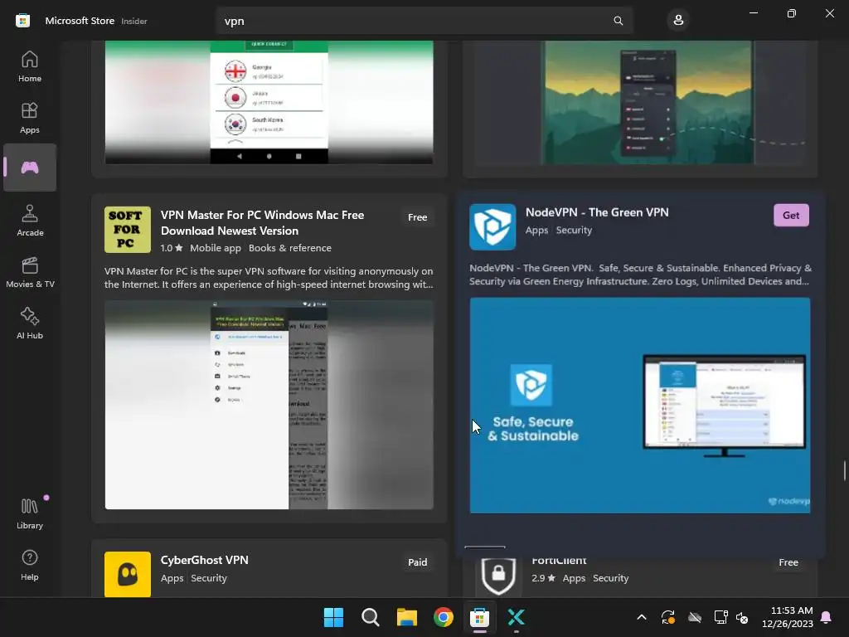
Task: Open VPN Master For PC title
Action: pyautogui.click(x=263, y=222)
